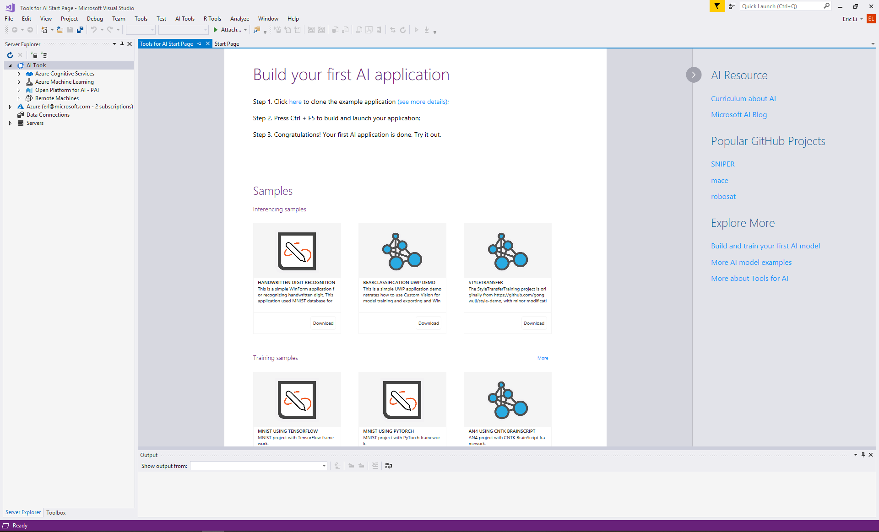Expand the Azure Cognitive Services tree item
Viewport: 879px width, 532px height.
pos(18,73)
